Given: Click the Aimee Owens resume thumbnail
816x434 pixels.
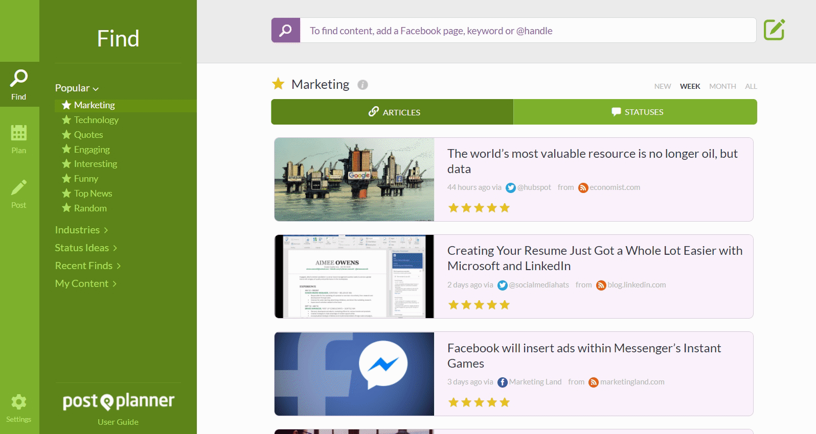Looking at the screenshot, I should (x=354, y=276).
